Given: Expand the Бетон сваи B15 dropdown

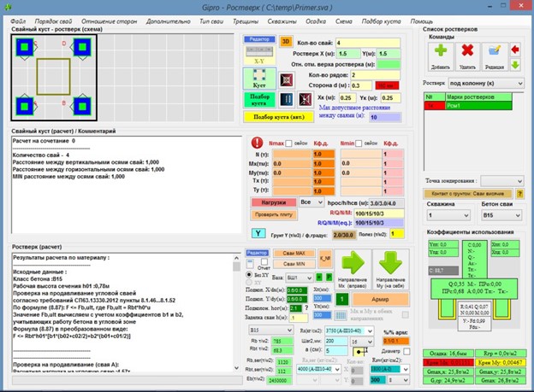Looking at the screenshot, I should click(x=496, y=216).
